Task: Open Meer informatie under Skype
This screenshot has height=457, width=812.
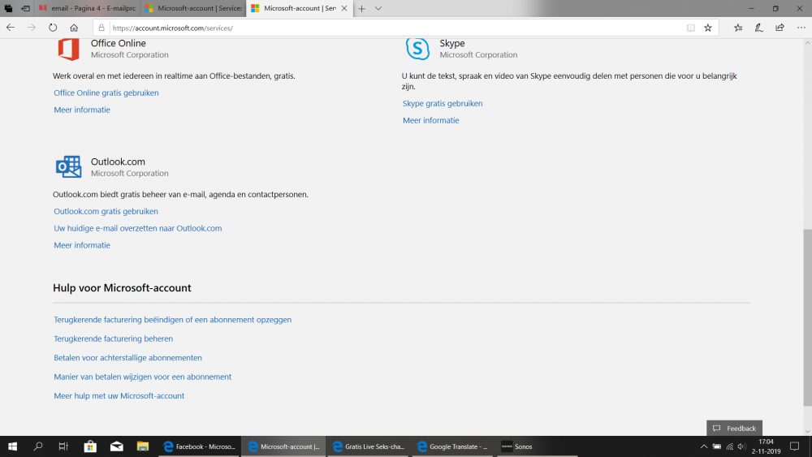Action: pyautogui.click(x=431, y=121)
